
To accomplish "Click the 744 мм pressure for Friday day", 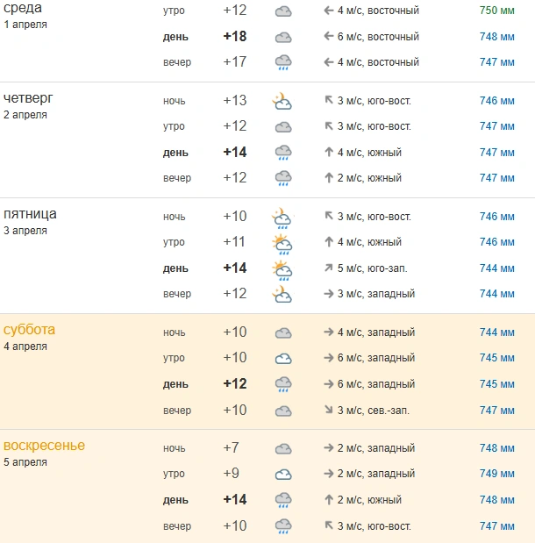I will tap(497, 268).
